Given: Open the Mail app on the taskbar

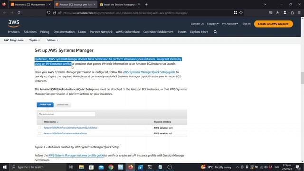Looking at the screenshot, I should 101,167.
